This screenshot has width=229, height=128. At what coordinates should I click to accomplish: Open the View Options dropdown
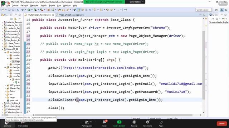pos(136,2)
